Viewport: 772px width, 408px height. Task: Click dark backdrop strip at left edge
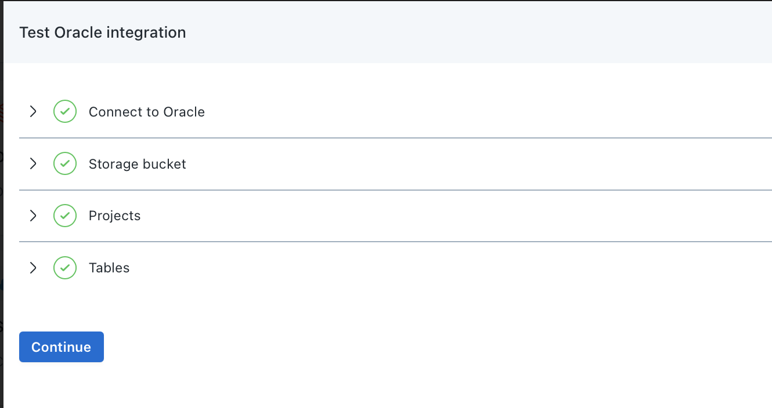(1, 232)
